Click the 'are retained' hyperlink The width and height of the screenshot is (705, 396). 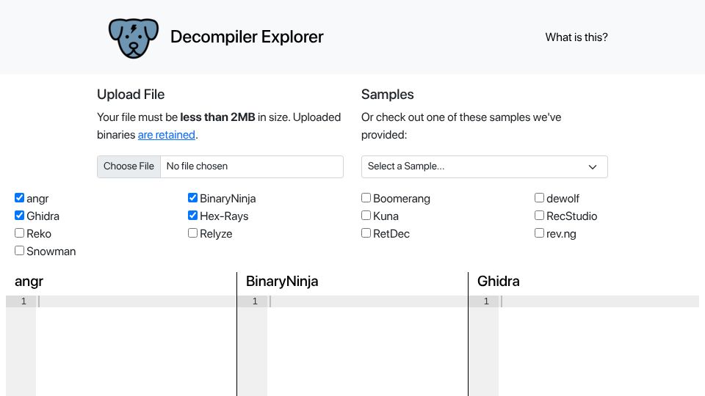pyautogui.click(x=167, y=135)
